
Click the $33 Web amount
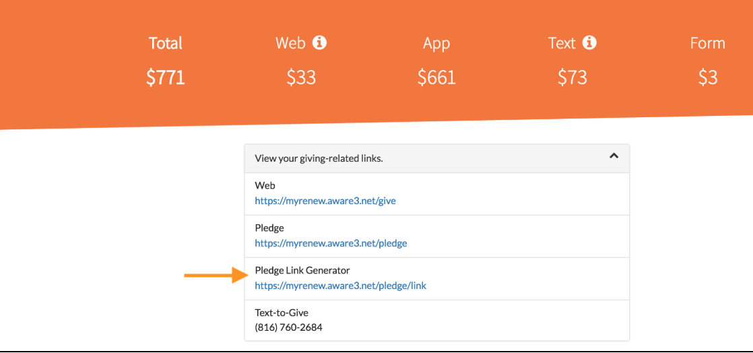coord(301,77)
